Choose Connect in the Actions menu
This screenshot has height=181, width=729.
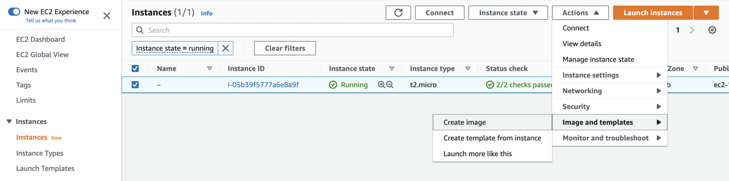610,28
